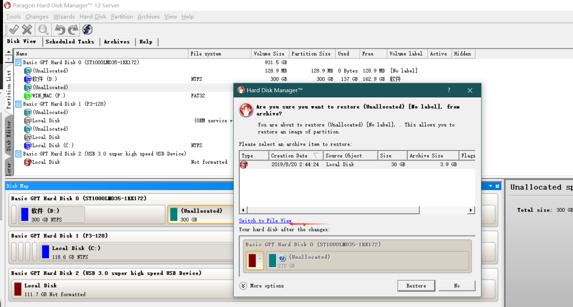Open the View menu
The width and height of the screenshot is (573, 307).
(x=171, y=17)
